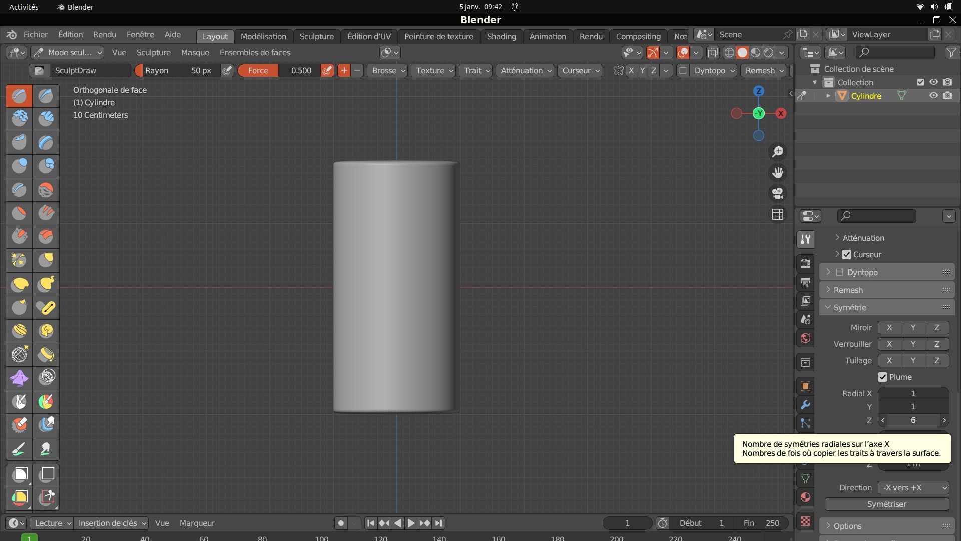Click the hand pan view icon

tap(777, 173)
